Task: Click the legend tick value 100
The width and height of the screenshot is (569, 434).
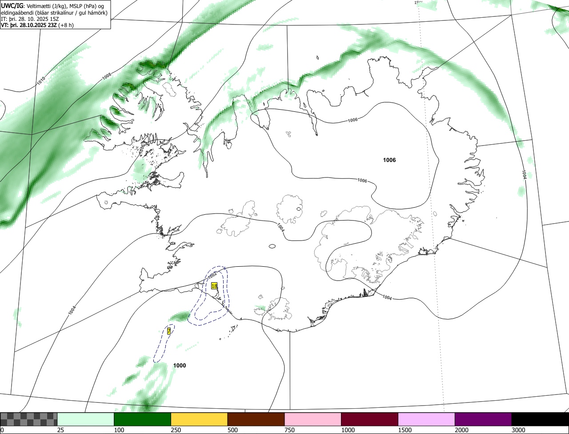Action: (119, 430)
